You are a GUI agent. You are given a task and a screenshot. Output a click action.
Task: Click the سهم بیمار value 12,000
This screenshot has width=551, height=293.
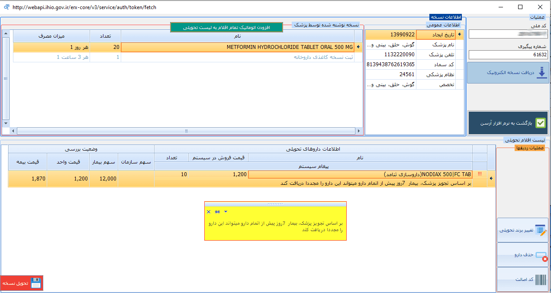click(104, 179)
